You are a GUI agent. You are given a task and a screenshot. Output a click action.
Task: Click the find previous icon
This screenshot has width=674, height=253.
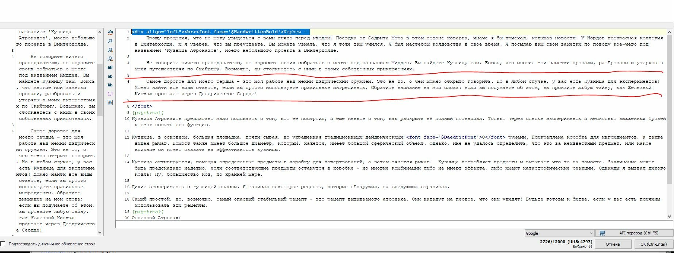[x=110, y=59]
